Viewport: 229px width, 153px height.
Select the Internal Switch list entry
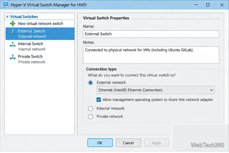(40, 46)
